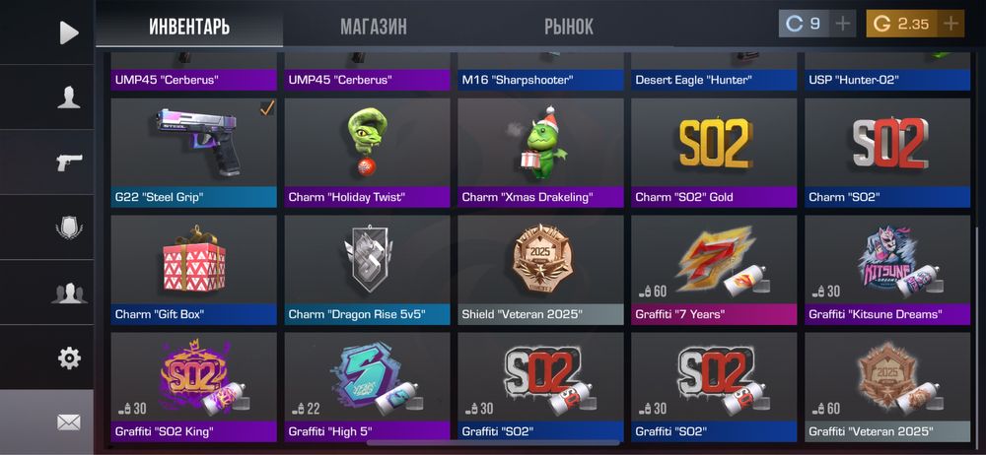This screenshot has width=986, height=455.
Task: Open the profile silhouette icon
Action: point(69,97)
